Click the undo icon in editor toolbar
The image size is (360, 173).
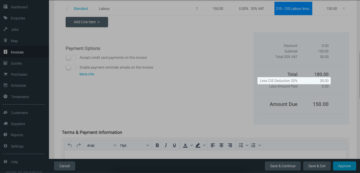pos(70,145)
